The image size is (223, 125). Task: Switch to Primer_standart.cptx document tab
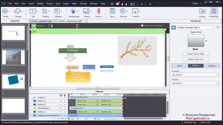41,21
